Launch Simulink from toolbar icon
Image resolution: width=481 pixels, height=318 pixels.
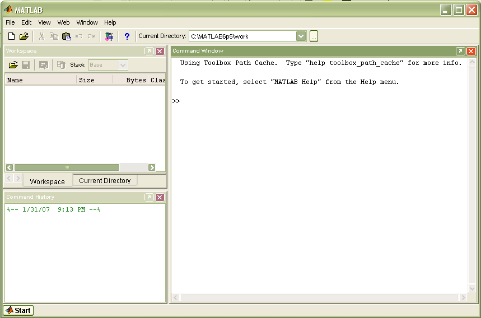[109, 36]
